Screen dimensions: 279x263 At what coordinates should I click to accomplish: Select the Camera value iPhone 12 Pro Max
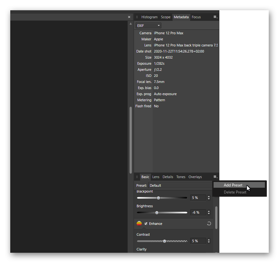[x=168, y=33]
